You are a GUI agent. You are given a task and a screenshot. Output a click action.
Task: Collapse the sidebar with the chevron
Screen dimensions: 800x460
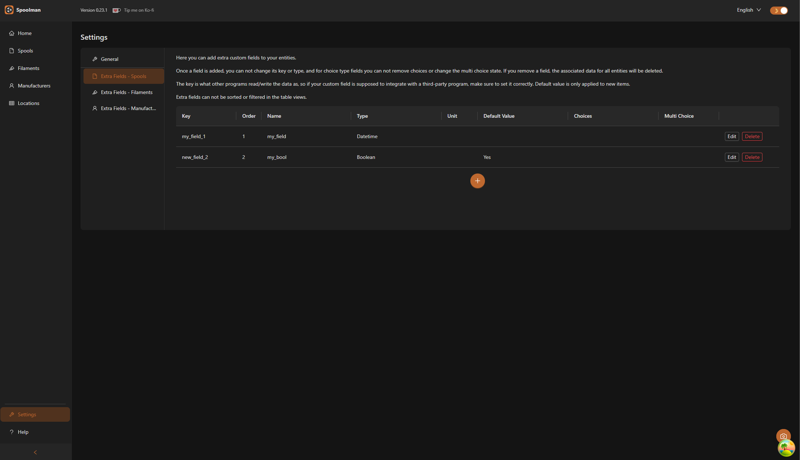tap(35, 452)
